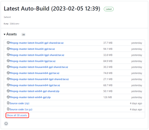Screen dimensions: 149x130
Task: Click the Latest Auto-Build release title
Action: 52,9
